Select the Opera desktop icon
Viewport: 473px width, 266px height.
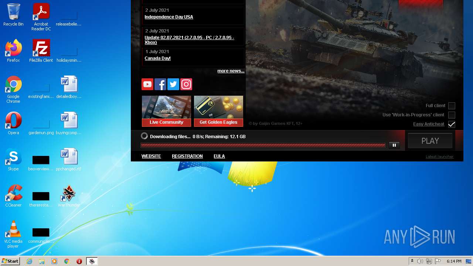(13, 123)
